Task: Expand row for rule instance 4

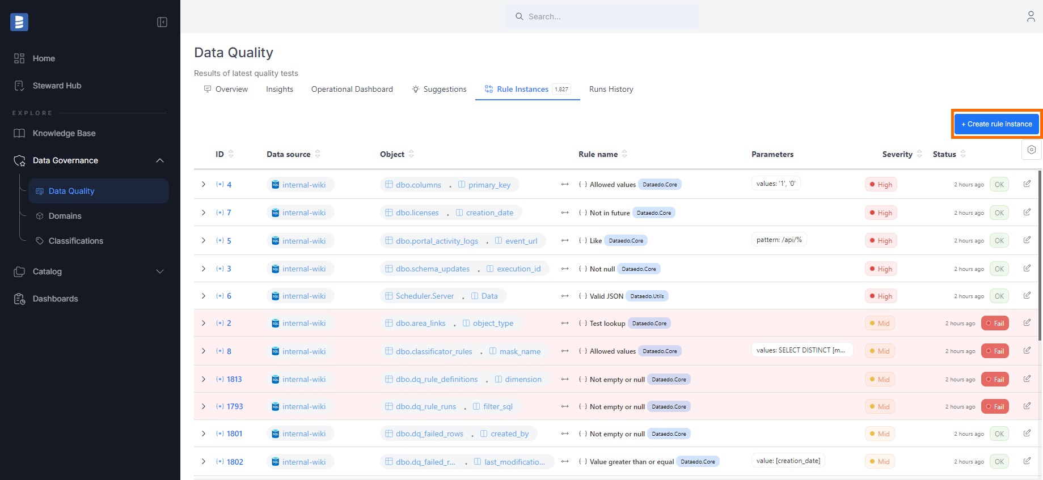Action: point(204,184)
